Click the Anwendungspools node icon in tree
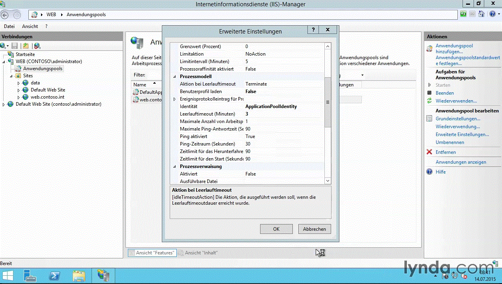This screenshot has width=502, height=284. 18,69
